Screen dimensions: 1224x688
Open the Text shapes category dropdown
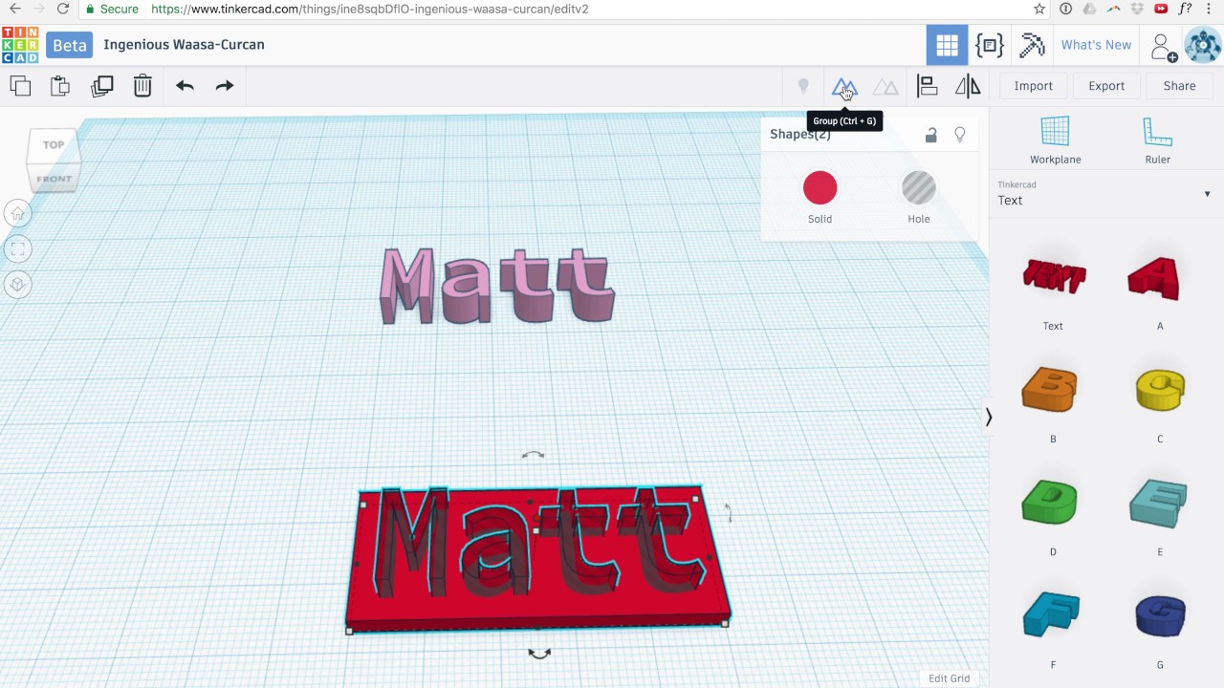tap(1104, 194)
